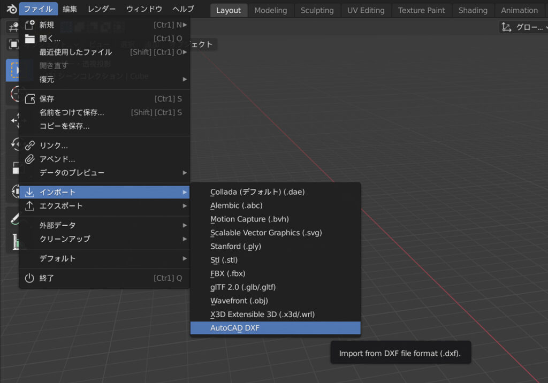Switch to the Modeling workspace tab
The width and height of the screenshot is (548, 383).
pos(270,11)
